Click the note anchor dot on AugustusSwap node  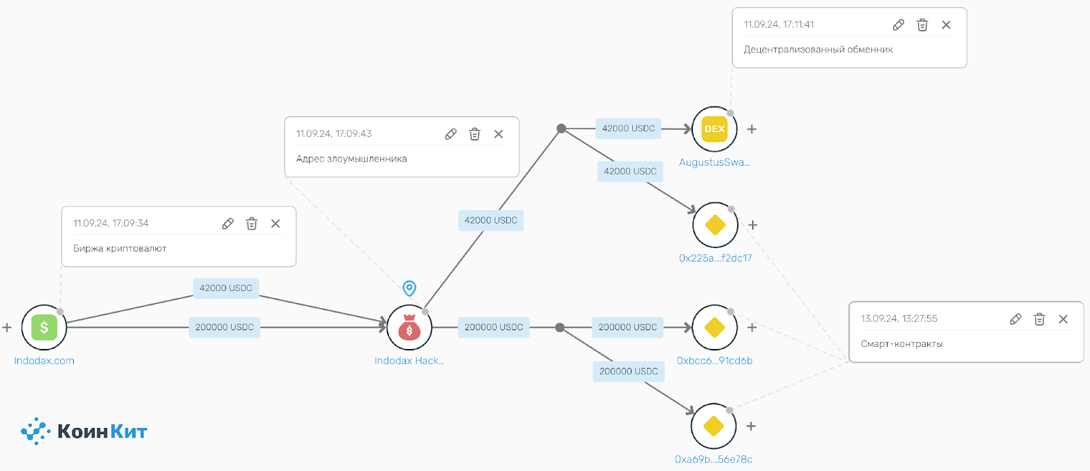click(730, 113)
